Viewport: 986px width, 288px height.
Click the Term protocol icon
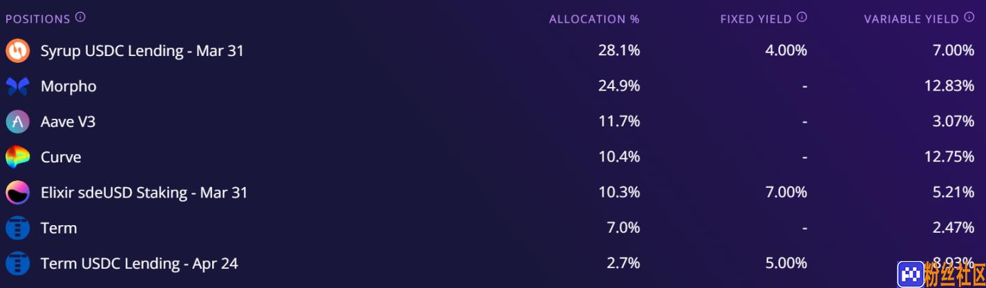tap(17, 228)
